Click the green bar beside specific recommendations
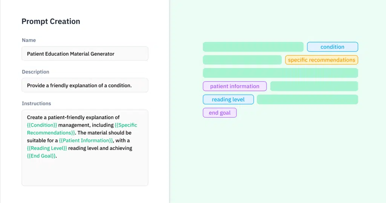Viewport: 386px width, 203px height. [x=242, y=60]
